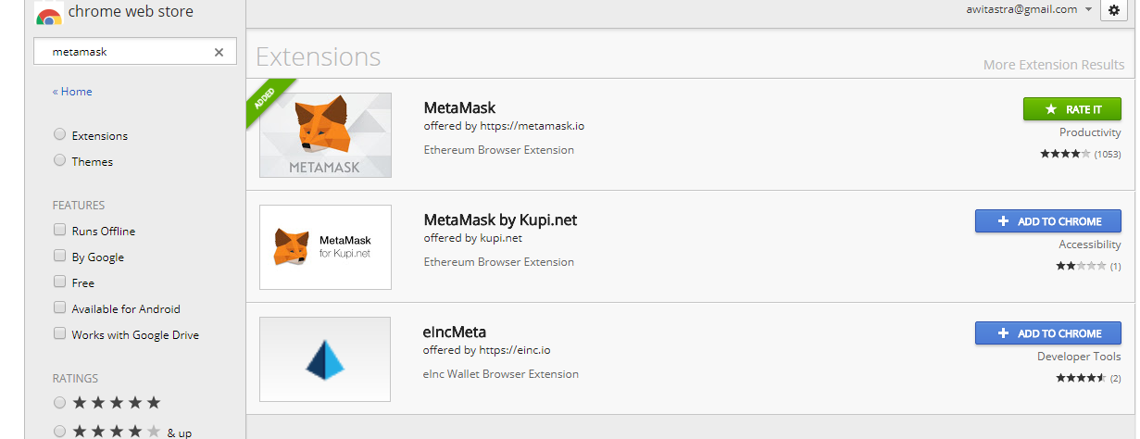Clear the metamask search with X icon
This screenshot has width=1140, height=439.
[x=219, y=52]
